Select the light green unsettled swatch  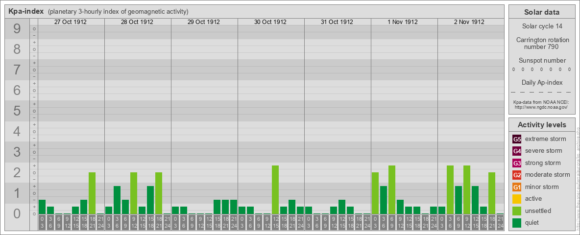517,211
